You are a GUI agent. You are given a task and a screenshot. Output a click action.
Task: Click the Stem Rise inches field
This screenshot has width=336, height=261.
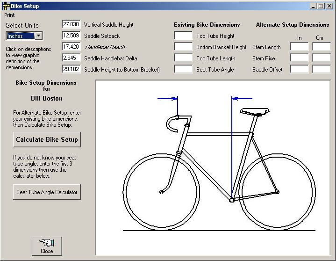pos(300,58)
